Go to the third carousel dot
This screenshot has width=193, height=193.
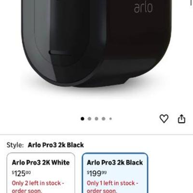point(96,119)
